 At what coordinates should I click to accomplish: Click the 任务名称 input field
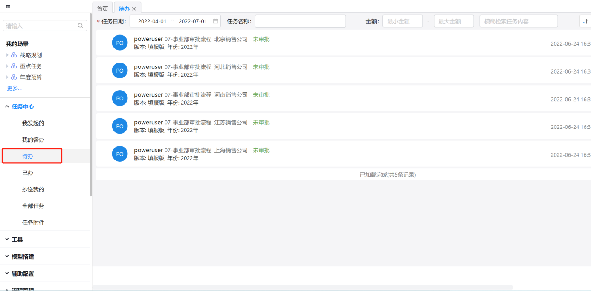(300, 21)
